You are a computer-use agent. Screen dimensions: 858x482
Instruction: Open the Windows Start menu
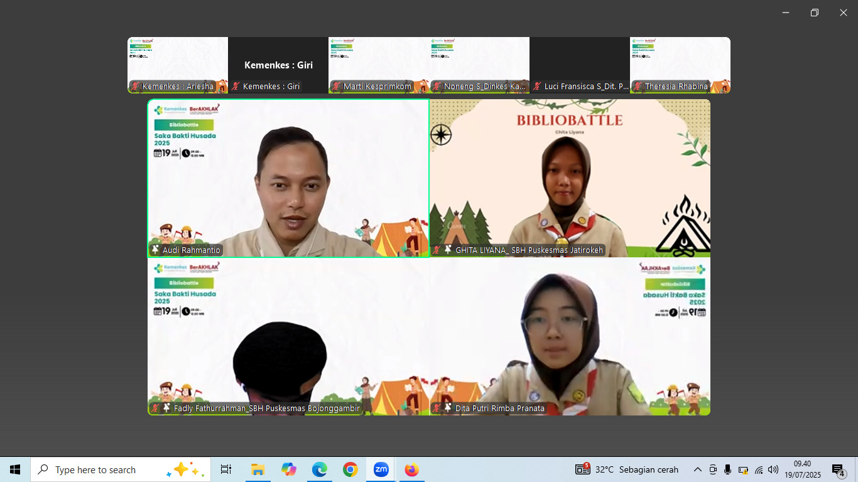[x=15, y=469]
